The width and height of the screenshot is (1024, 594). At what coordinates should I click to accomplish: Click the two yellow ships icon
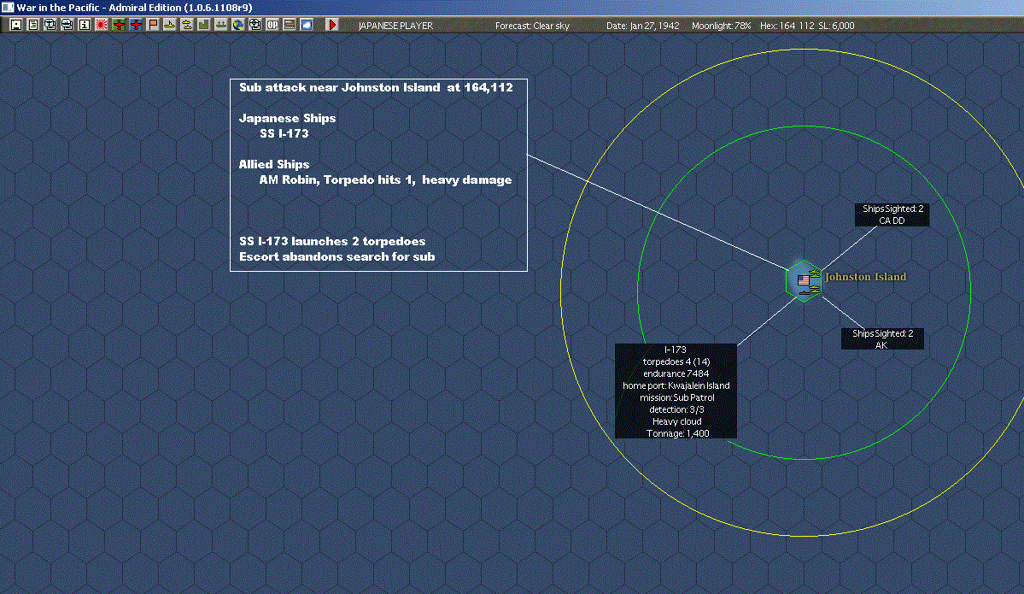[x=187, y=25]
